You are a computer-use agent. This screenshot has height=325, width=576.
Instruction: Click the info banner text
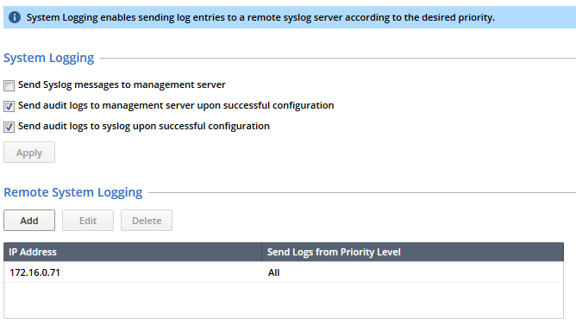coord(260,17)
